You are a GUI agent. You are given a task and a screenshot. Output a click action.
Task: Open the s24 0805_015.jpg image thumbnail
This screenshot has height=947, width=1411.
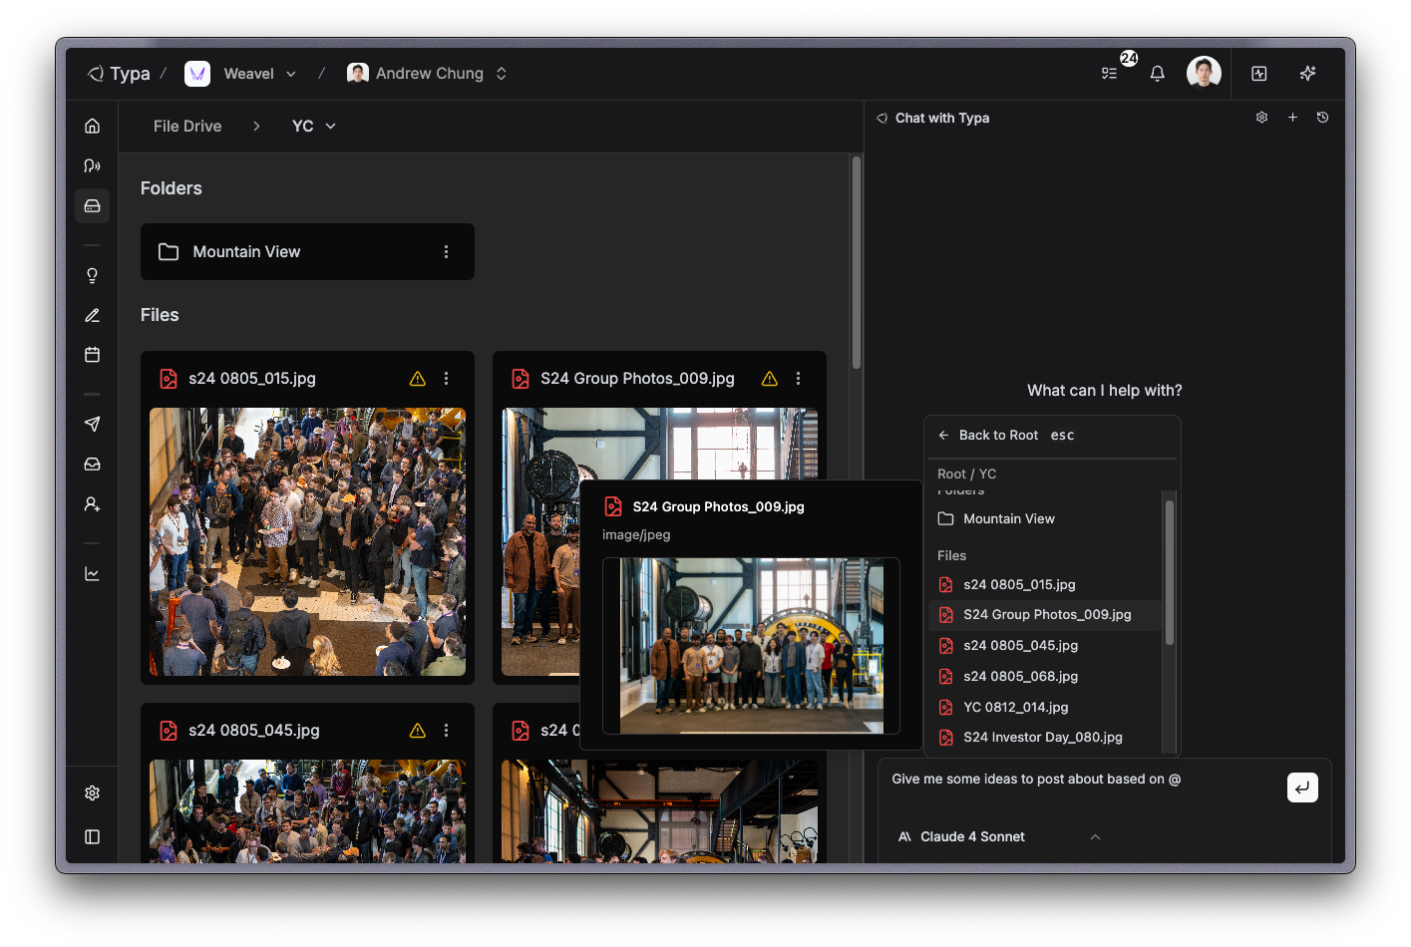307,541
